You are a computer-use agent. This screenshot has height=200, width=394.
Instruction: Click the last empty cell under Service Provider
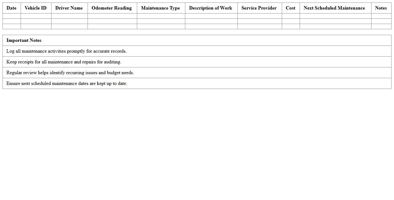pyautogui.click(x=260, y=26)
